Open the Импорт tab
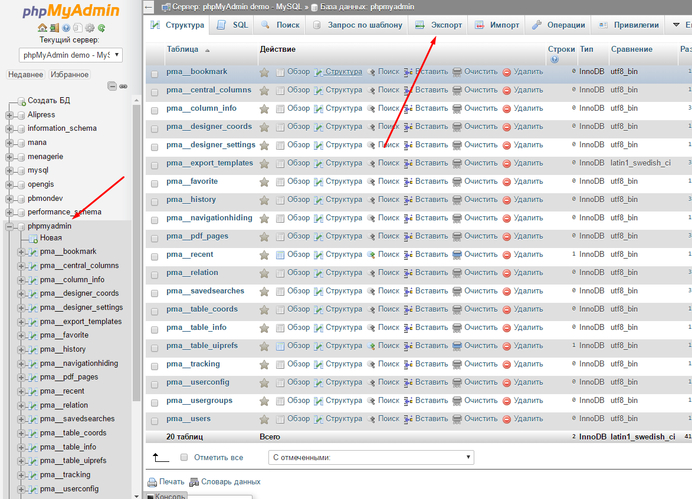This screenshot has height=499, width=692. tap(497, 25)
